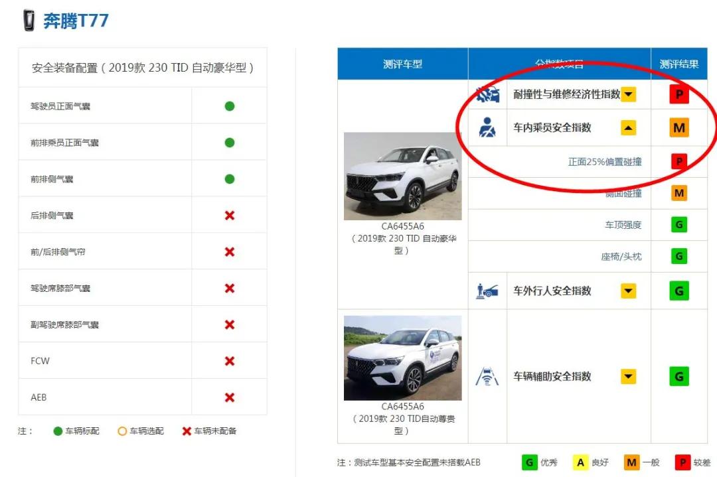This screenshot has width=717, height=477.
Task: Click the 车辆未配备 legend red cross
Action: pyautogui.click(x=186, y=431)
